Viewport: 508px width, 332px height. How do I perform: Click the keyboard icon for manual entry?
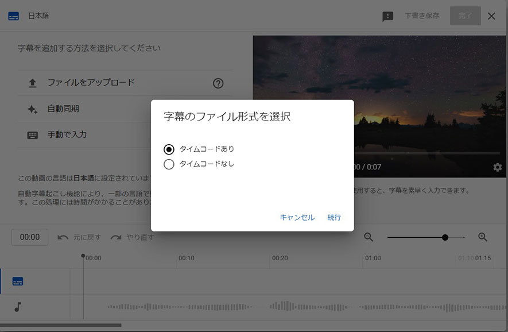coord(32,135)
